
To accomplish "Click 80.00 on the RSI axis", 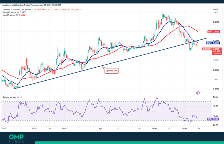I will (216, 97).
